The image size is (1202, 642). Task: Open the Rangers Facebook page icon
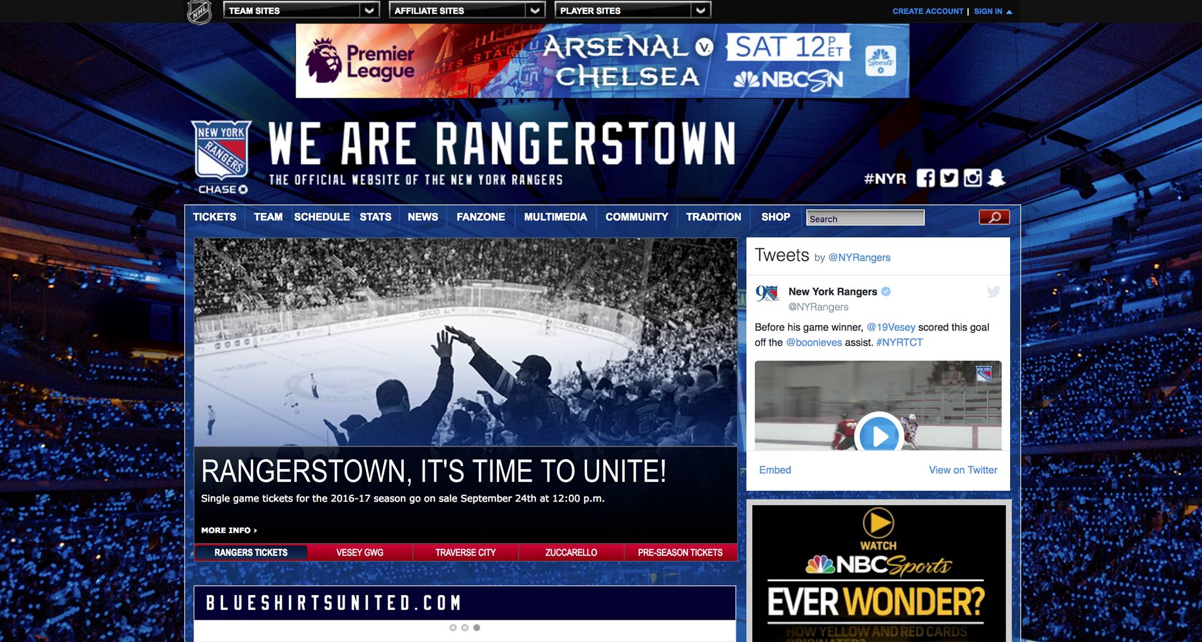coord(926,178)
